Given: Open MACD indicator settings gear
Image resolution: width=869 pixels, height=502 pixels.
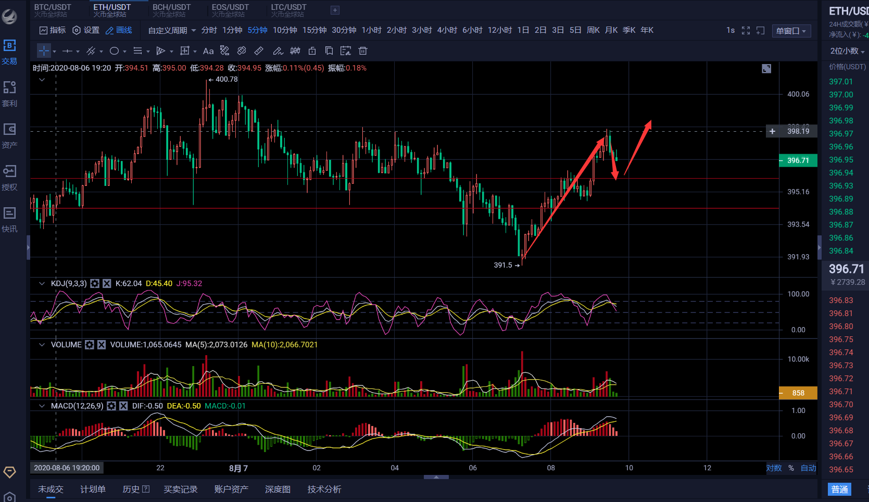Looking at the screenshot, I should pyautogui.click(x=111, y=406).
